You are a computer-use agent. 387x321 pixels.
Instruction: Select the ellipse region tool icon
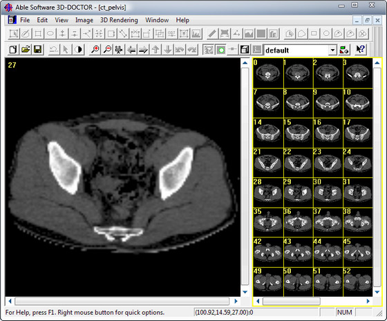pos(50,34)
